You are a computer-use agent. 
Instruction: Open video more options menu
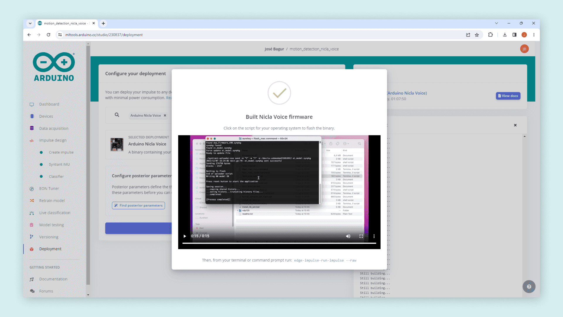[x=374, y=236]
